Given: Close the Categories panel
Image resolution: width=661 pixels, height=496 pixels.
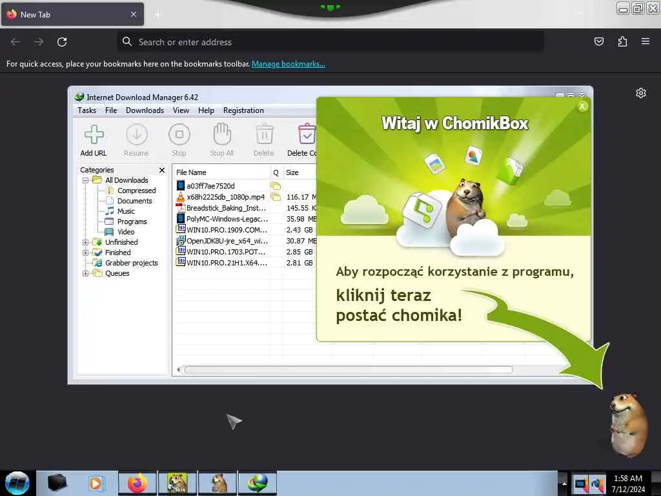Looking at the screenshot, I should coord(162,170).
